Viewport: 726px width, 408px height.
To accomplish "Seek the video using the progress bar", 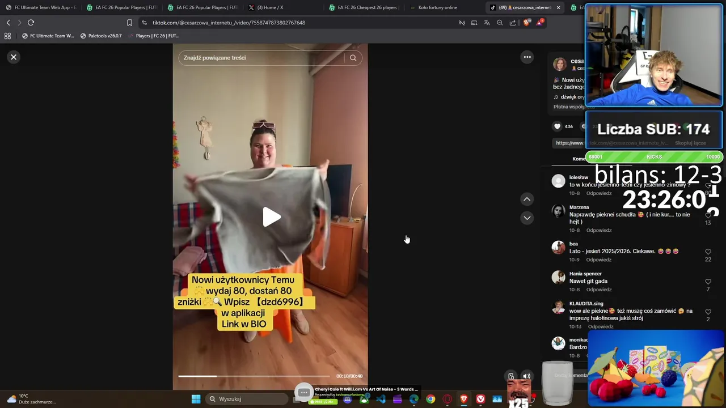I will [x=254, y=376].
